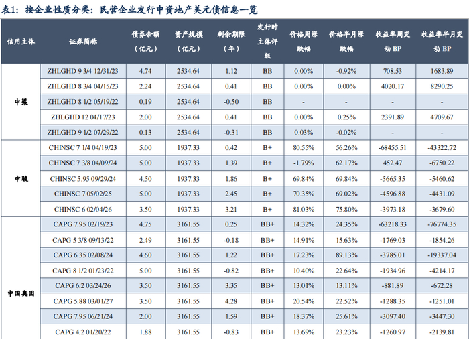Select cell CAPG 7.95 06/21/24
The image size is (469, 339).
click(83, 316)
